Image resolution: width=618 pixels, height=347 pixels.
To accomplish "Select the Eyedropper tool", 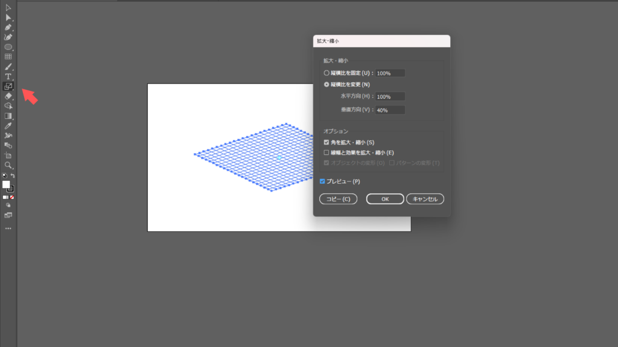I will tap(8, 126).
